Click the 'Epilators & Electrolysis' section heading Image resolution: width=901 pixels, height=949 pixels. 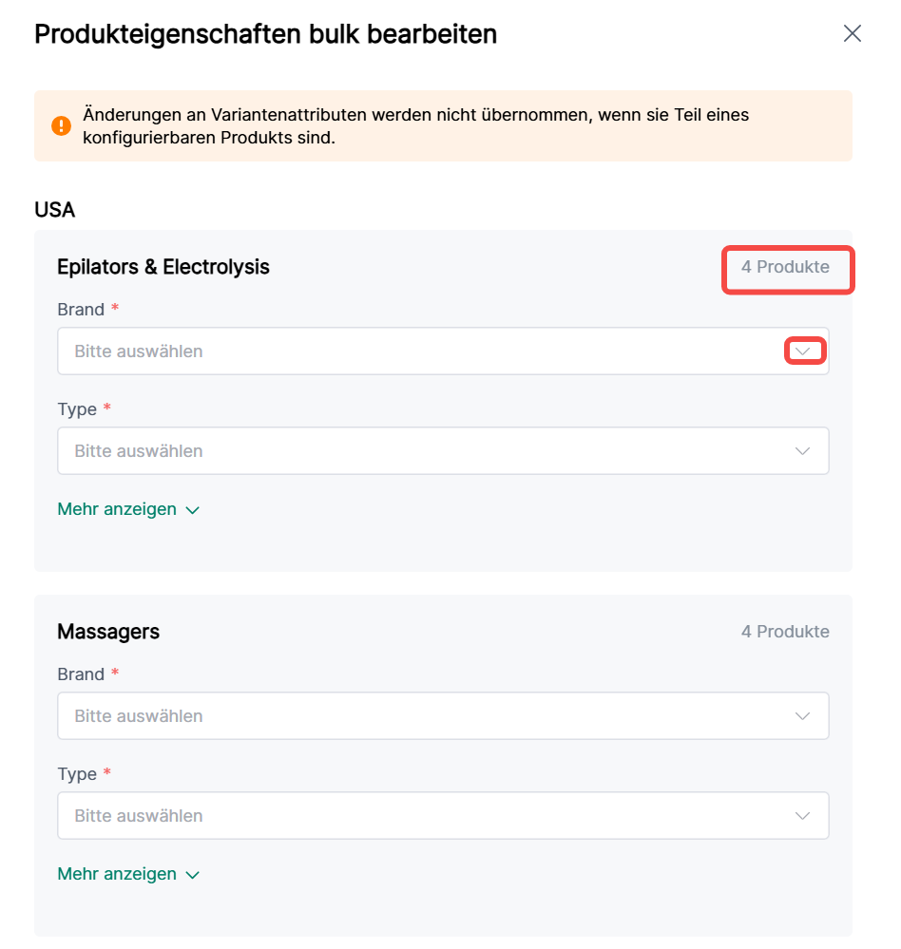pyautogui.click(x=163, y=267)
